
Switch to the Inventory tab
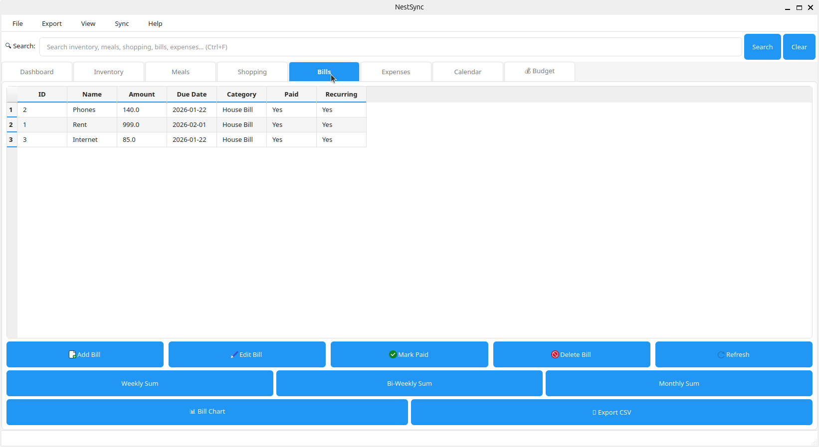(109, 72)
